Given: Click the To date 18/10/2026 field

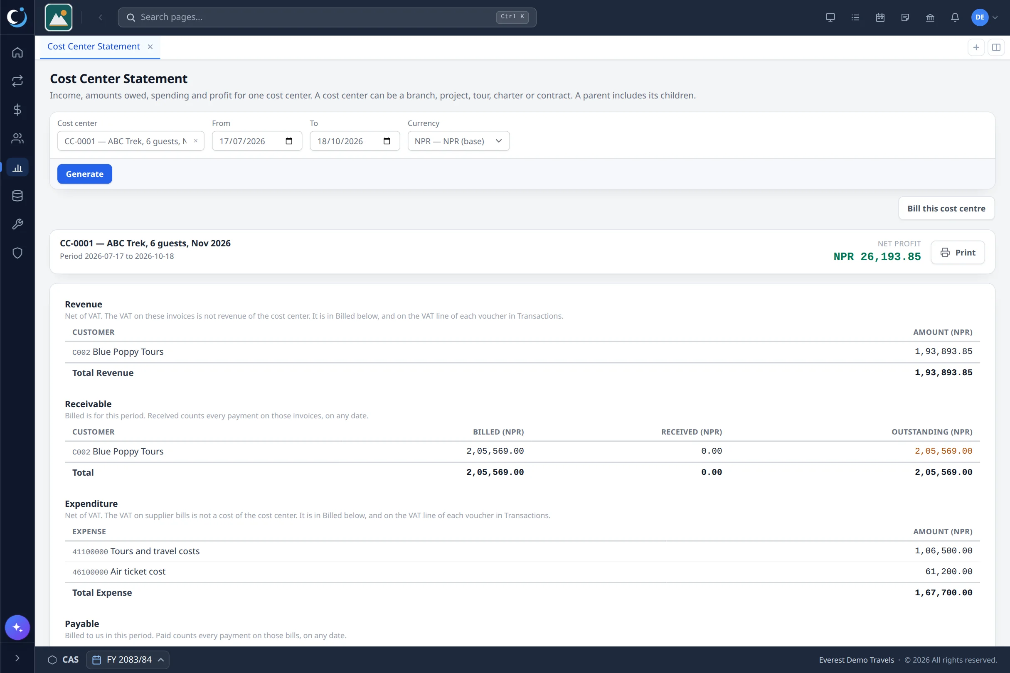Looking at the screenshot, I should click(x=355, y=141).
